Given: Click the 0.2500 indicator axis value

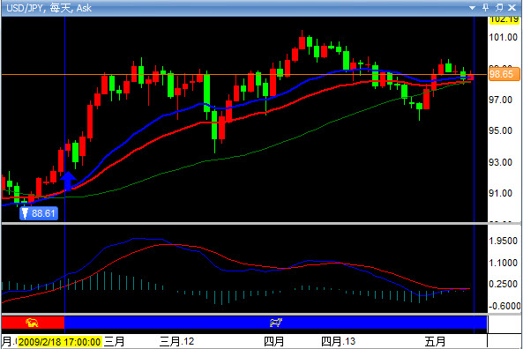Looking at the screenshot, I should coord(503,284).
